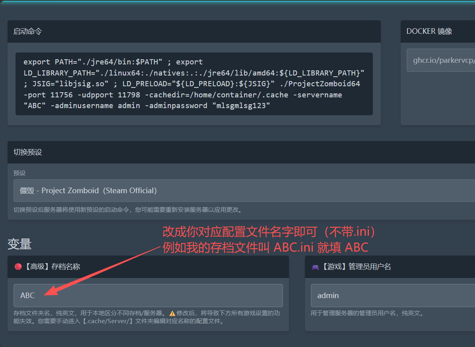Viewport: 475px width, 347px height.
Task: Click the "mlsgmlsg123" password in the startup command
Action: coord(241,106)
